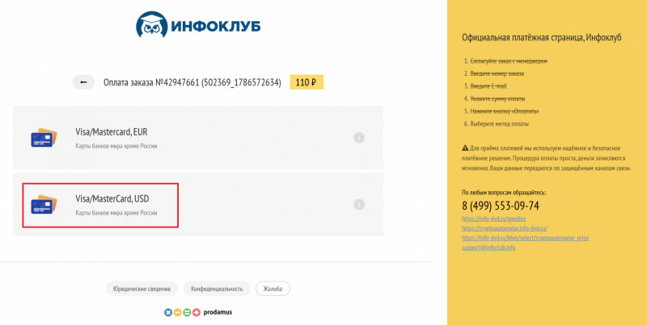Image resolution: width=647 pixels, height=325 pixels.
Task: Click the Инфоклуб owl logo
Action: coord(152,24)
